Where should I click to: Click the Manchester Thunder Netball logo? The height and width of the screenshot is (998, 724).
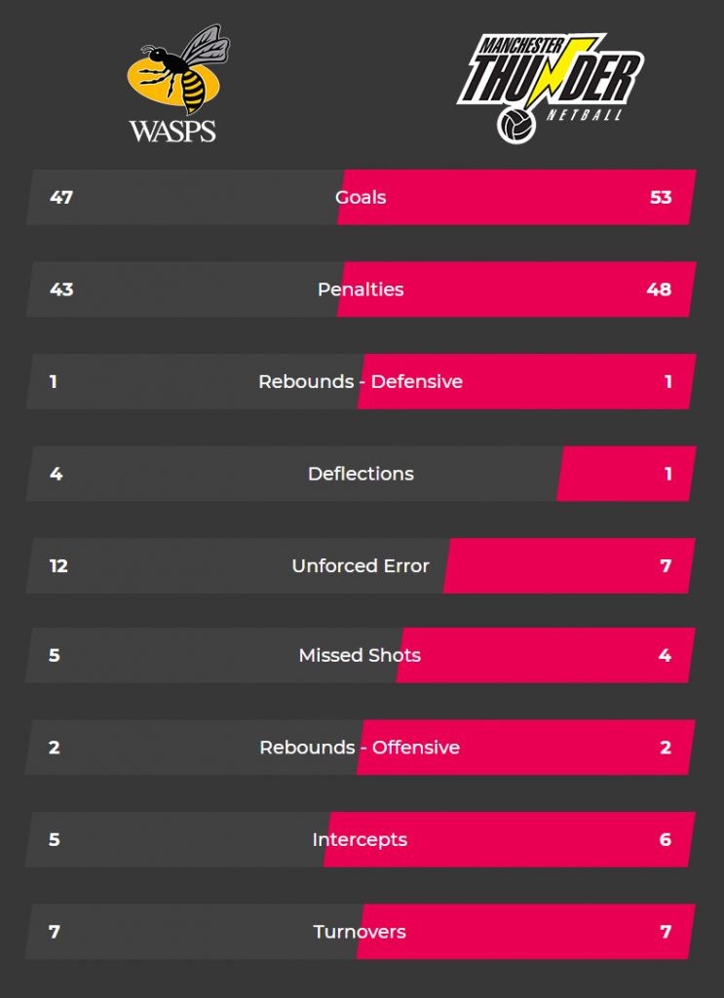551,89
